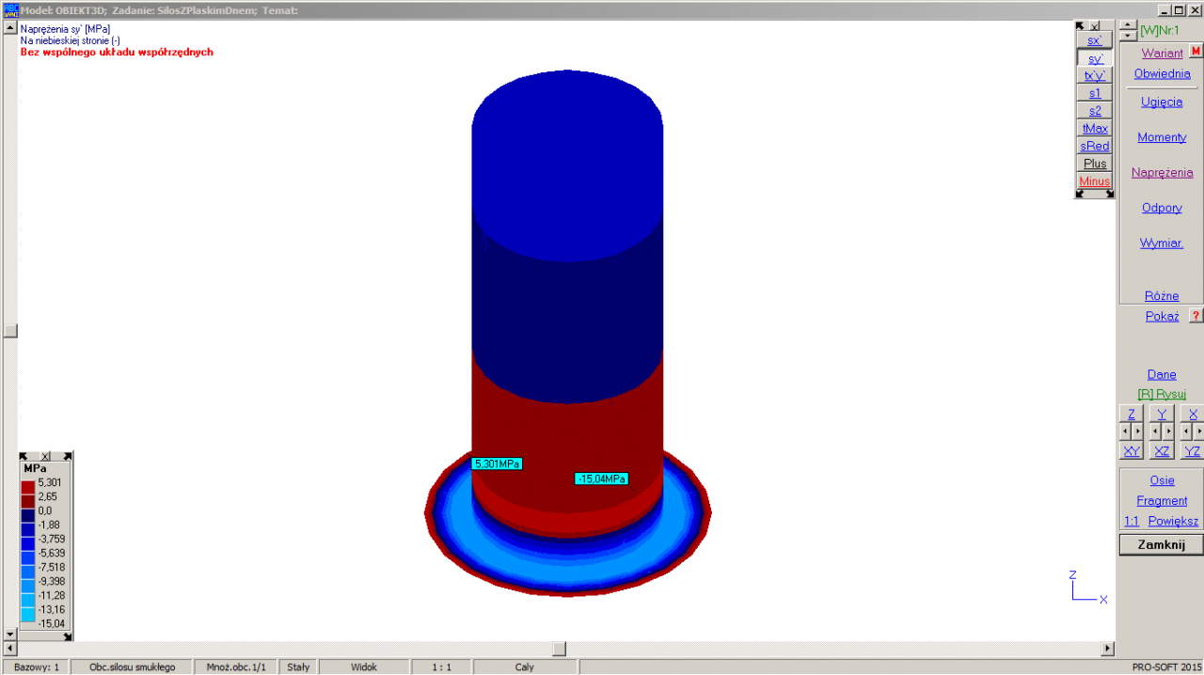
Task: Click the XY plane view button
Action: point(1132,451)
